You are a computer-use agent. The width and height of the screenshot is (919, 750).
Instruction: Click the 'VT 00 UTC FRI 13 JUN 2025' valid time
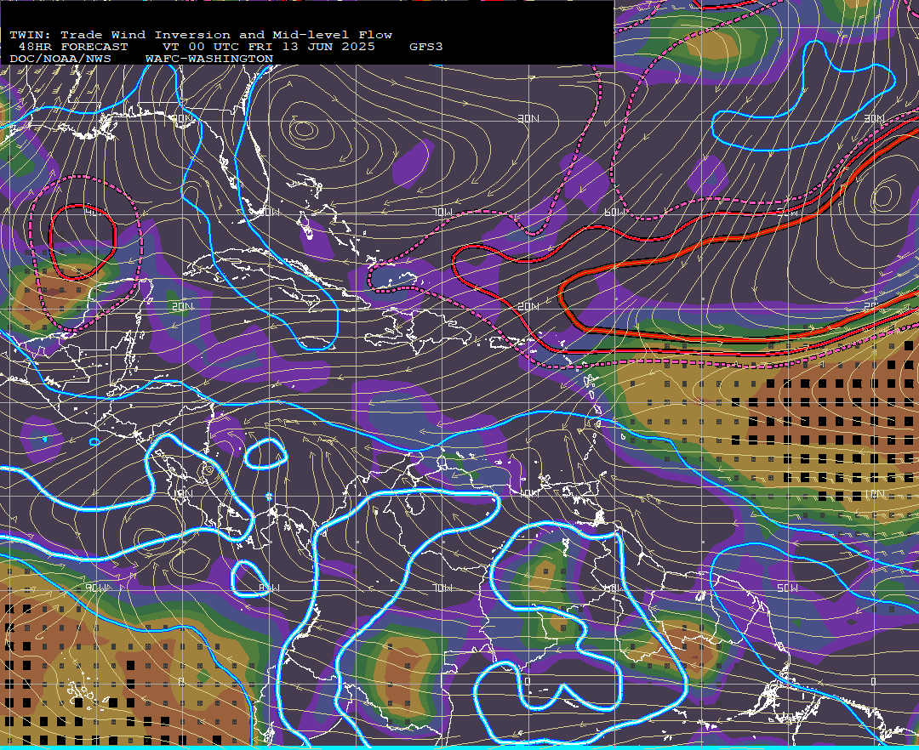pyautogui.click(x=268, y=47)
